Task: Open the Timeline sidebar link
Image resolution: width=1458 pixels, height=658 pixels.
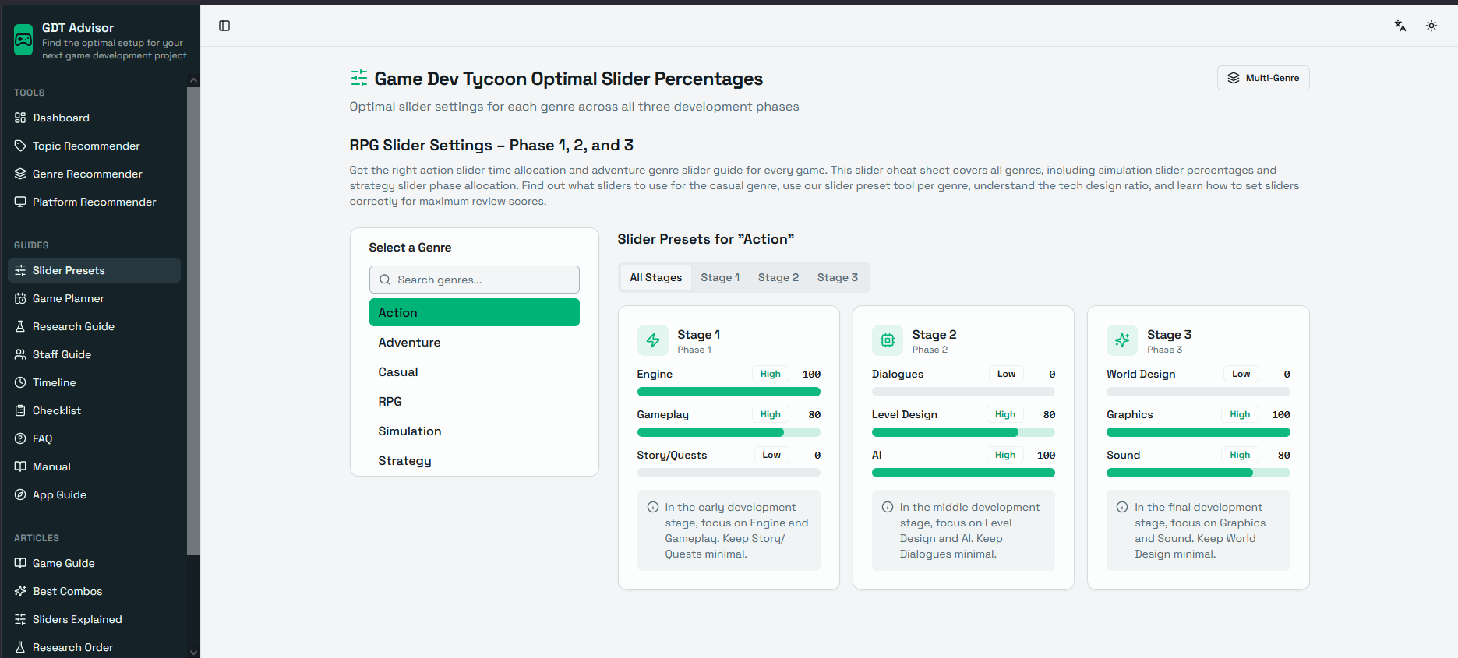Action: pos(94,382)
